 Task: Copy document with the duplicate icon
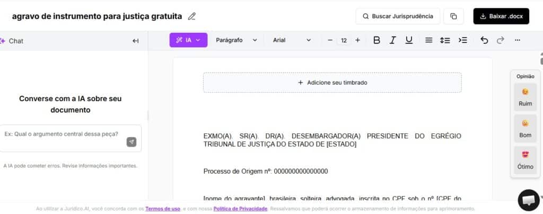point(454,16)
